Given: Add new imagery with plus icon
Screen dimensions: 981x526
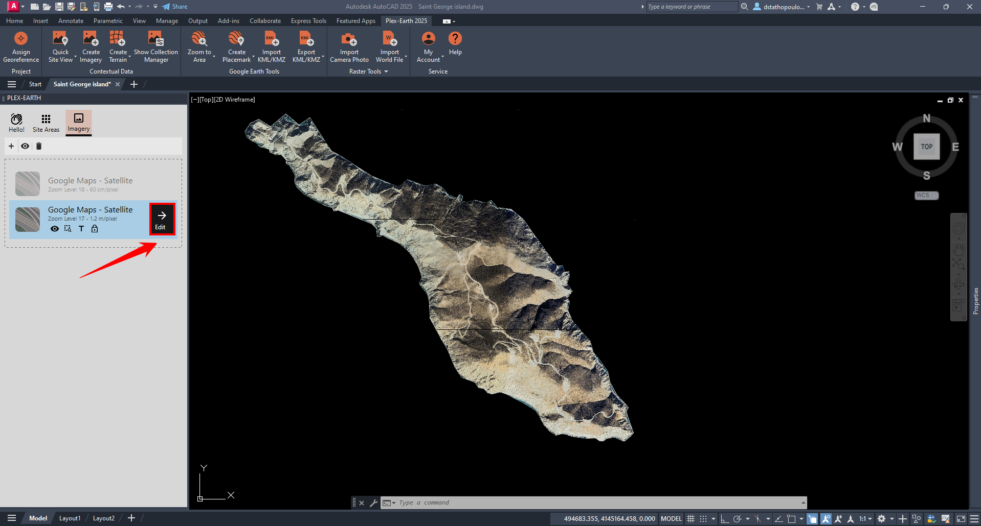Looking at the screenshot, I should (11, 146).
